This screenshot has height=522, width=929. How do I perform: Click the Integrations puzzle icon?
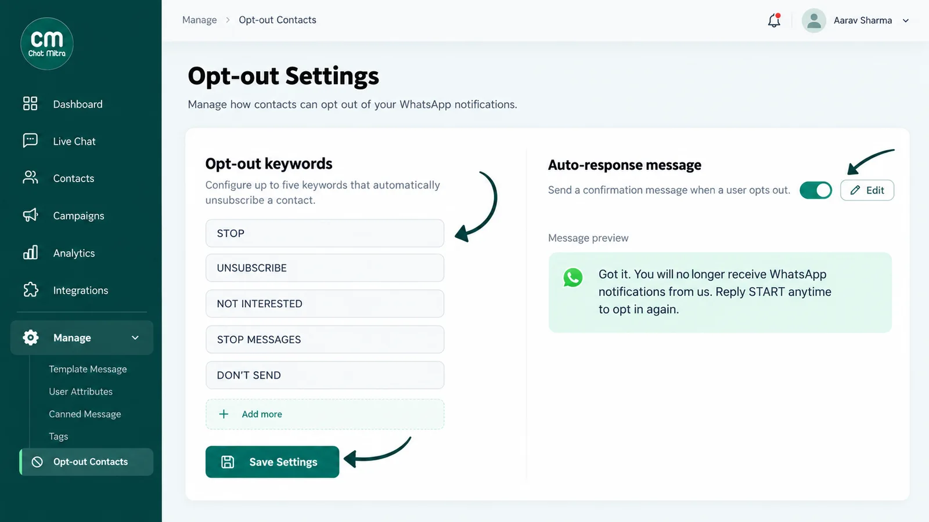point(30,290)
